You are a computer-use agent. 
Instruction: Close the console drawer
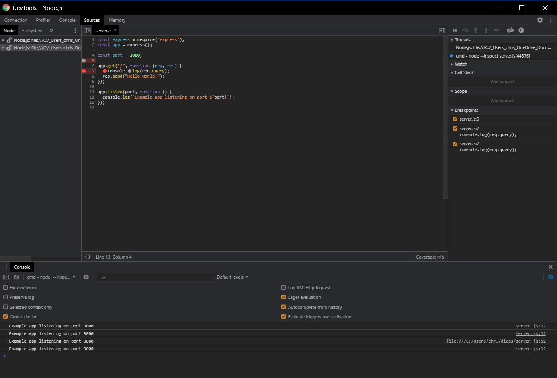(551, 267)
